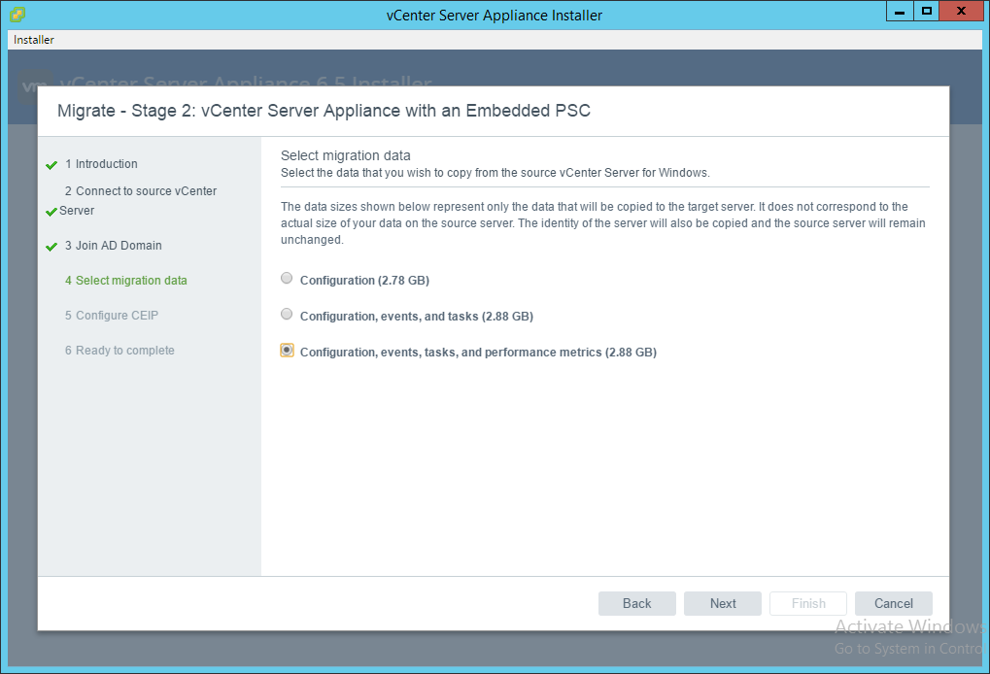990x674 pixels.
Task: Click the vCenter installer icon in title bar
Action: point(17,14)
